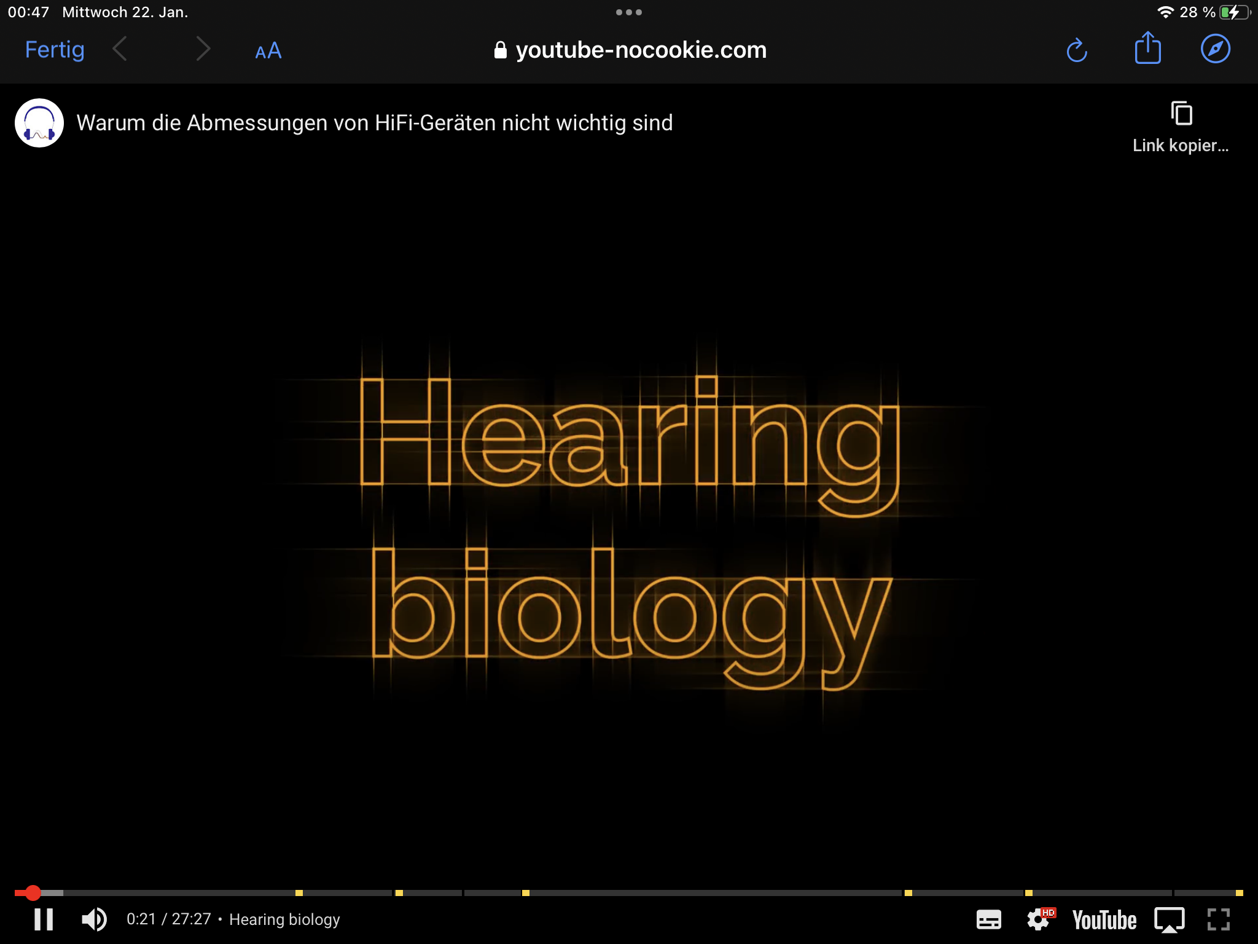Jump to the first yellow marker on timeline
The width and height of the screenshot is (1258, 944).
coord(299,893)
